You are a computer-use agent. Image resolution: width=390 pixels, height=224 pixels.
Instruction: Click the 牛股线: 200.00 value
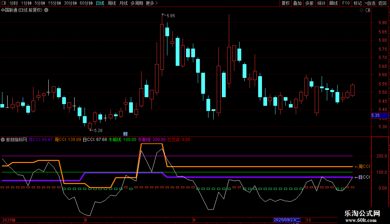tap(152, 140)
